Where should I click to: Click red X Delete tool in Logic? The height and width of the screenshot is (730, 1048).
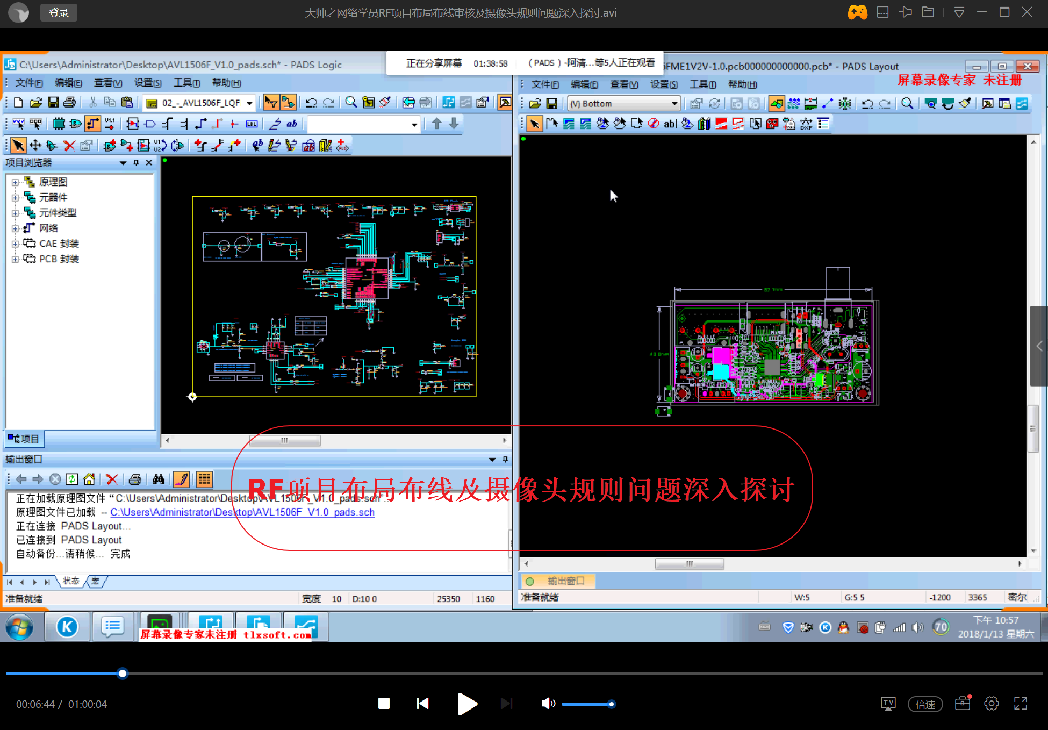tap(69, 146)
